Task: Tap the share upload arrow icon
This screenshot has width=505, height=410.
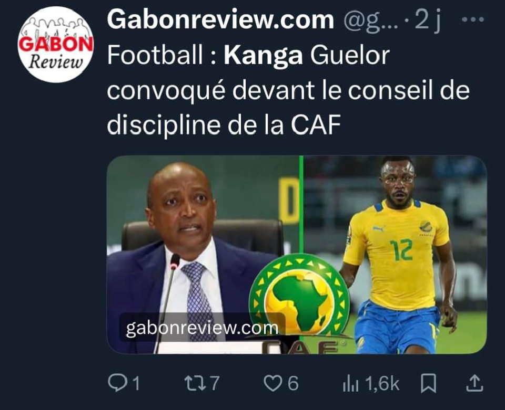Action: coord(474,383)
